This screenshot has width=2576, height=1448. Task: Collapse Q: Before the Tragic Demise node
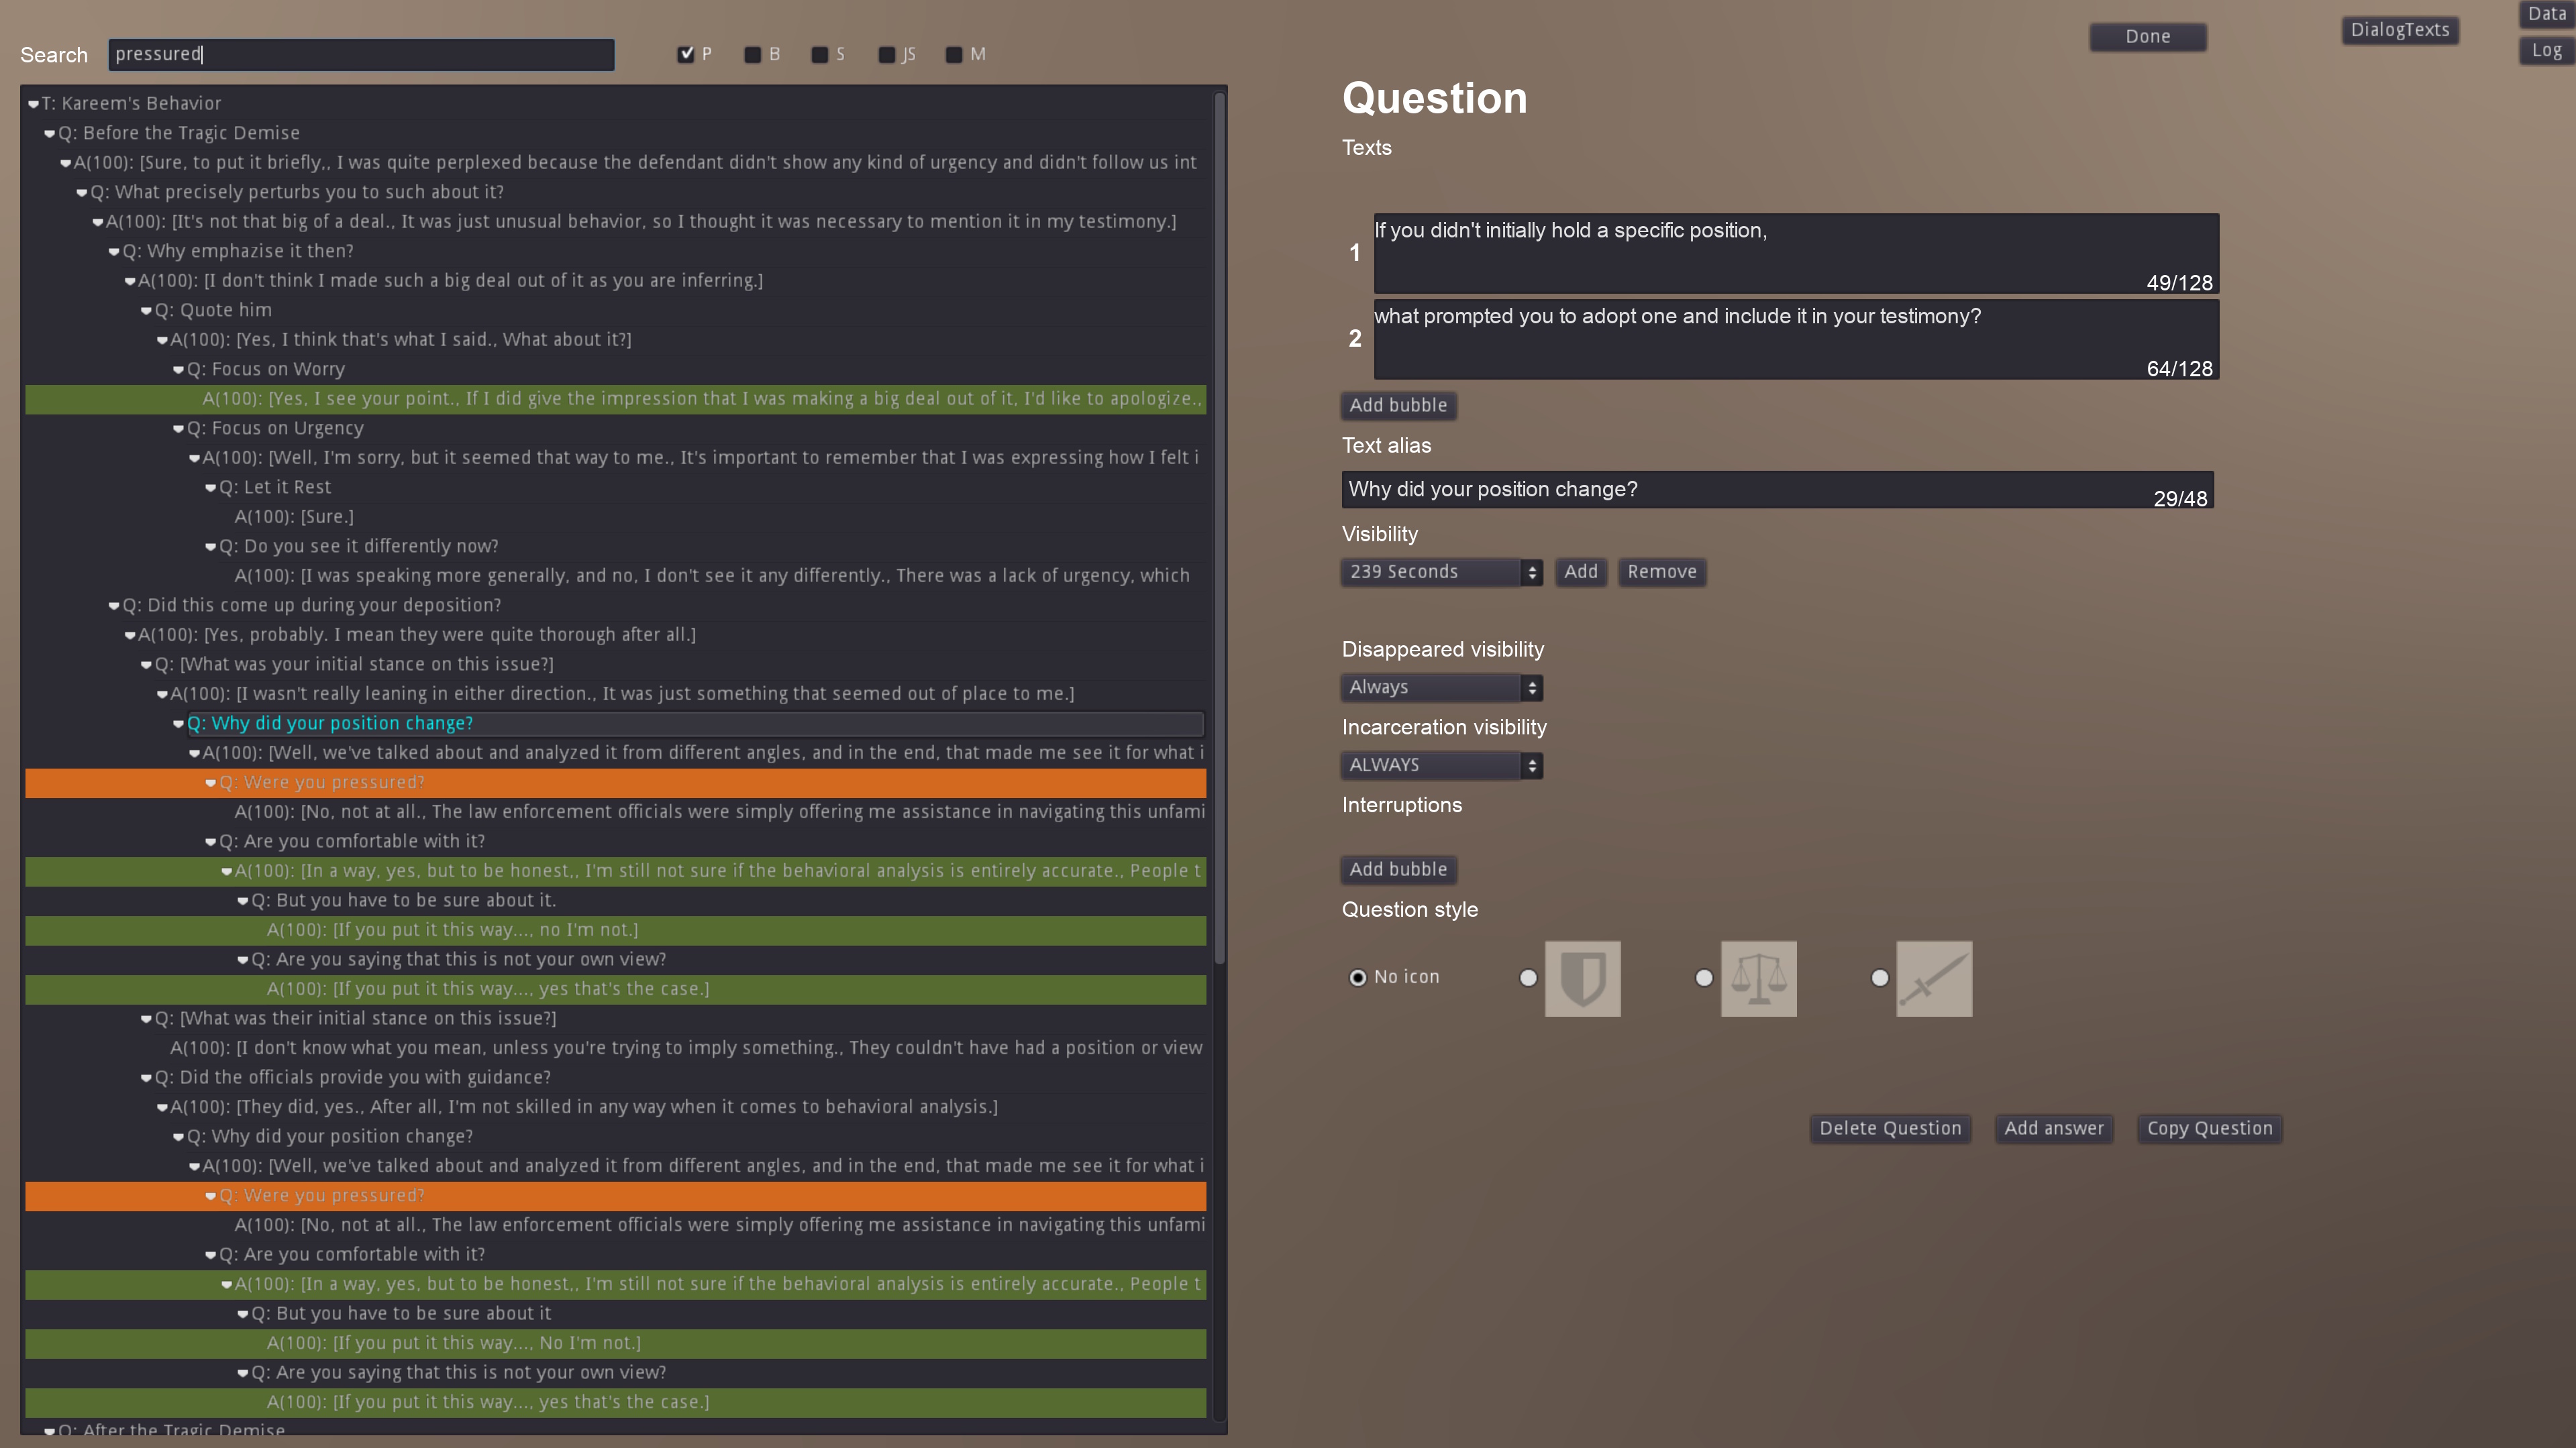coord(49,133)
